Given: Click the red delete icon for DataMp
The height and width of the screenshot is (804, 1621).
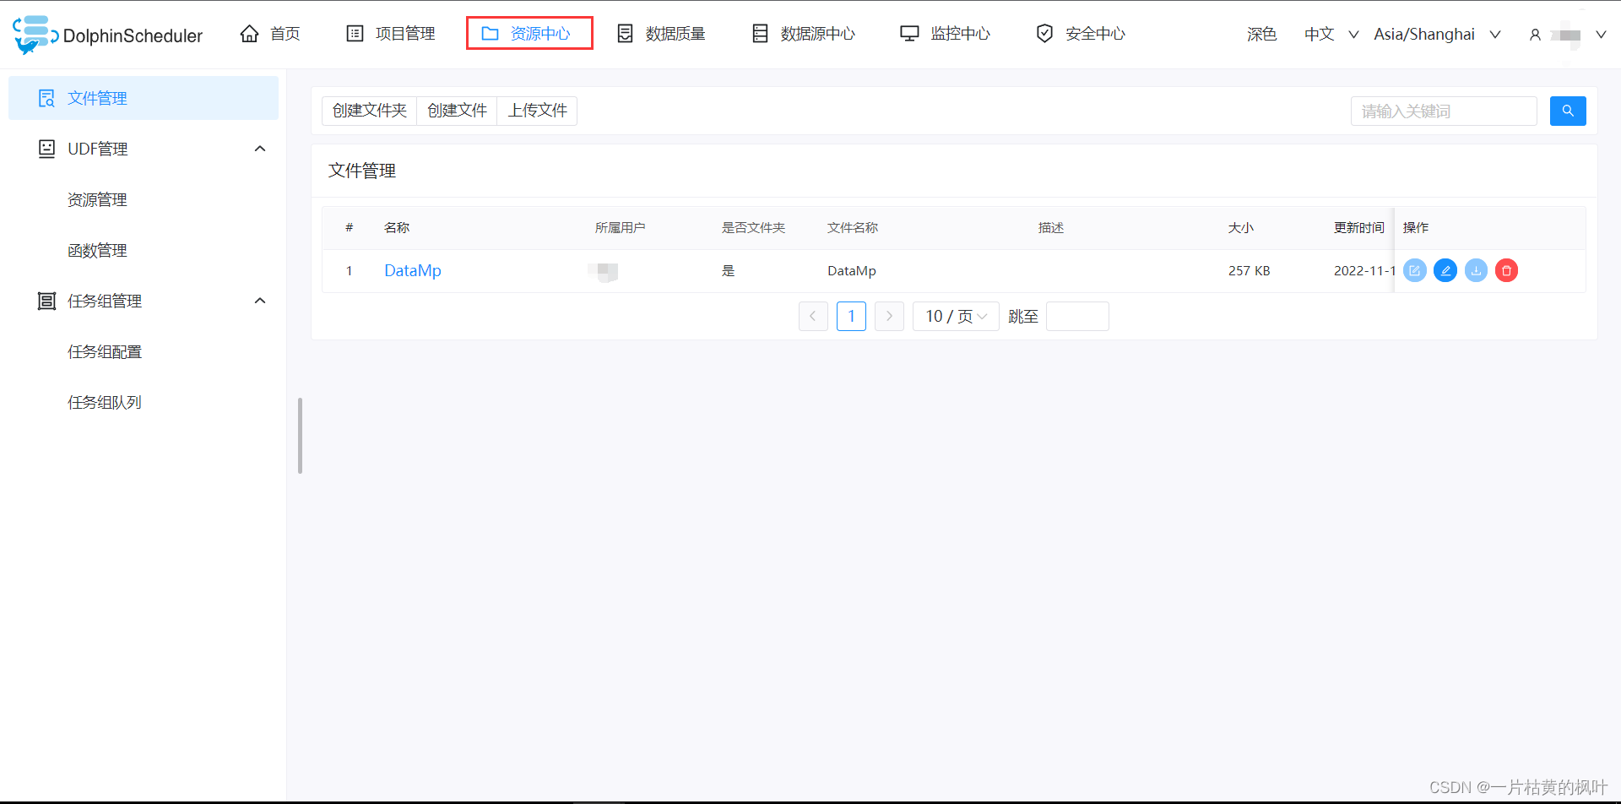Looking at the screenshot, I should [1506, 270].
